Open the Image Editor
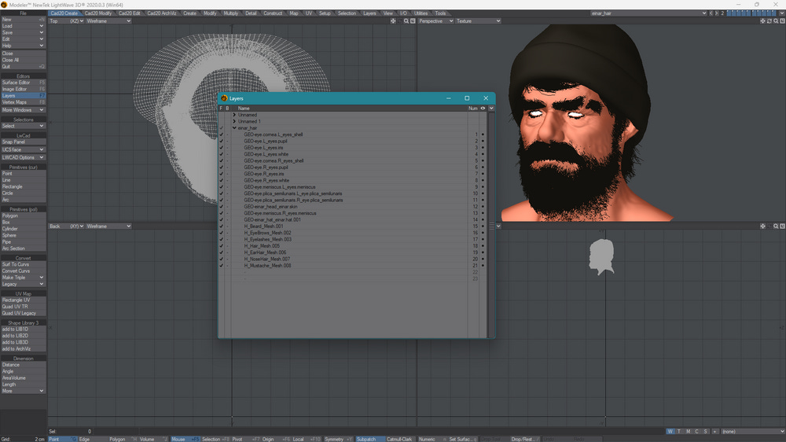Image resolution: width=786 pixels, height=442 pixels. [x=23, y=89]
